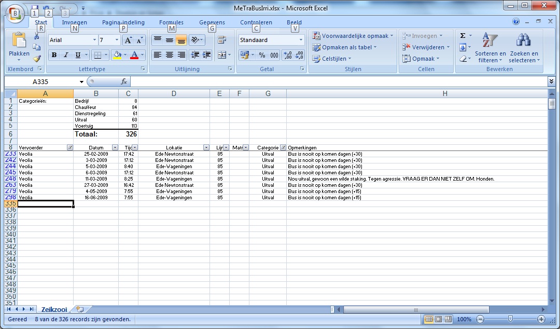
Task: Decrease indent
Action: [x=195, y=54]
